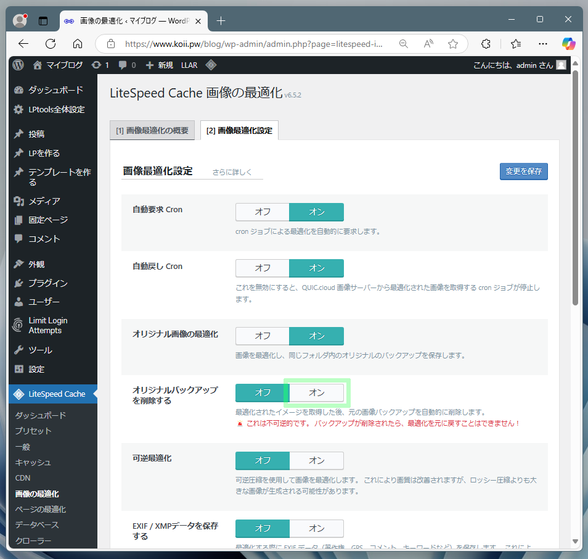Image resolution: width=588 pixels, height=559 pixels.
Task: Set 自動戻し Cron to オン
Action: point(317,268)
